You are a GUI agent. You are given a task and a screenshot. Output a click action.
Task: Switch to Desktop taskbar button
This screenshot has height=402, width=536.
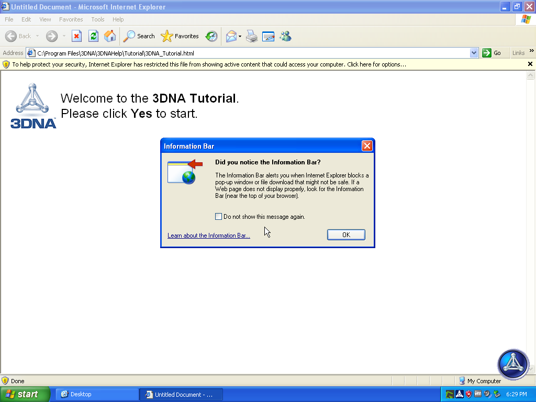98,394
